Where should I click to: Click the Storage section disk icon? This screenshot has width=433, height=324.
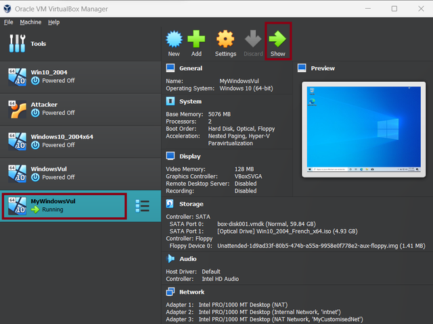pyautogui.click(x=170, y=204)
